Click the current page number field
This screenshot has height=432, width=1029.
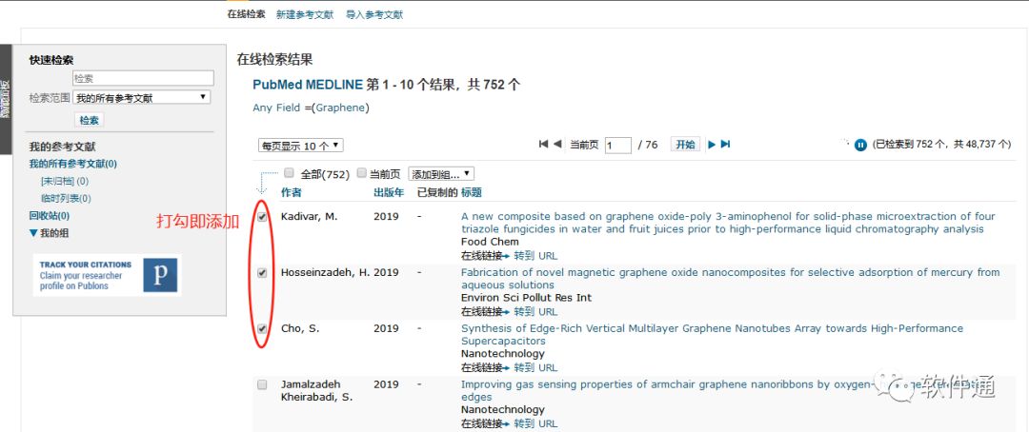(x=617, y=146)
